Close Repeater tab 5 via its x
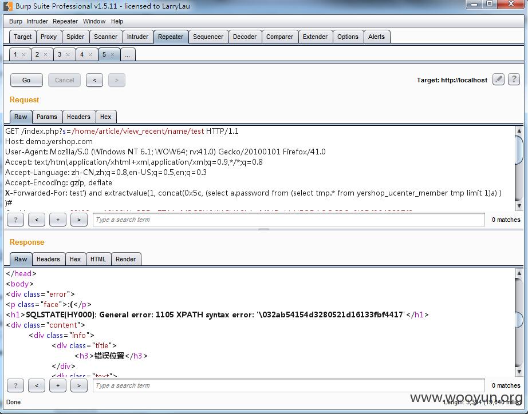This screenshot has width=528, height=414. click(x=112, y=54)
